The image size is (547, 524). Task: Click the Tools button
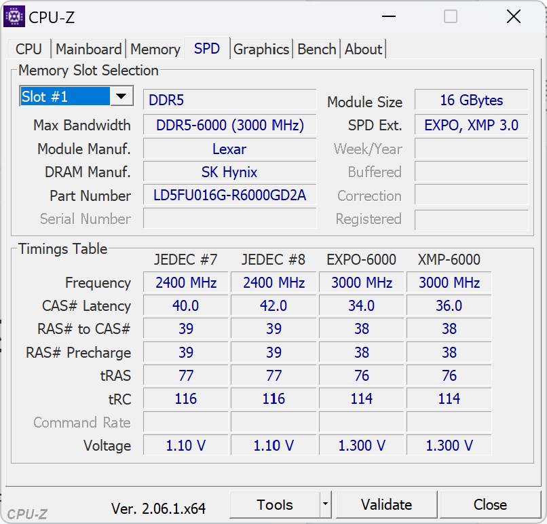tap(275, 504)
